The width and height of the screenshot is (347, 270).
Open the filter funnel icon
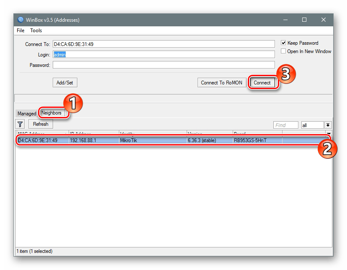click(20, 124)
